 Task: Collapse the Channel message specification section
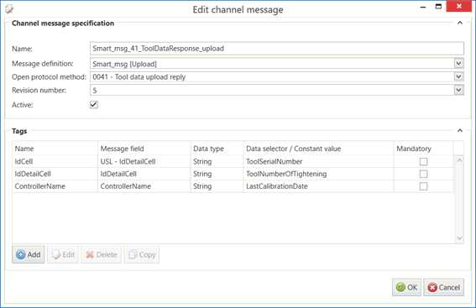click(x=460, y=23)
